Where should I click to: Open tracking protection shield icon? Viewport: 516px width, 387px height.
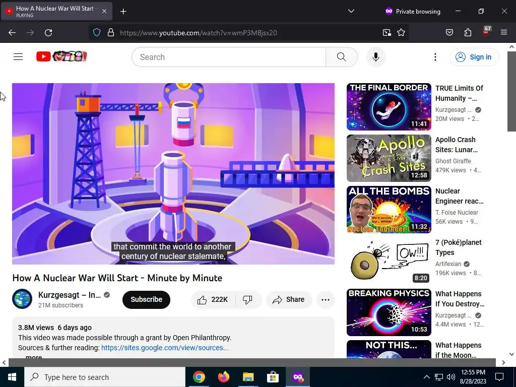(96, 33)
